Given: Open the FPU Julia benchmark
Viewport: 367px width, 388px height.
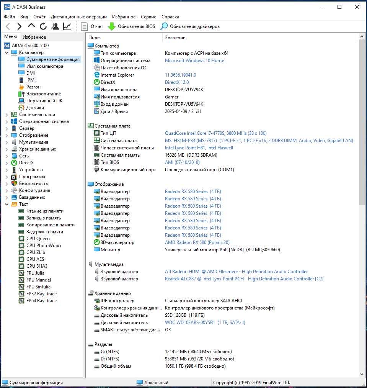Looking at the screenshot, I should coord(35,273).
